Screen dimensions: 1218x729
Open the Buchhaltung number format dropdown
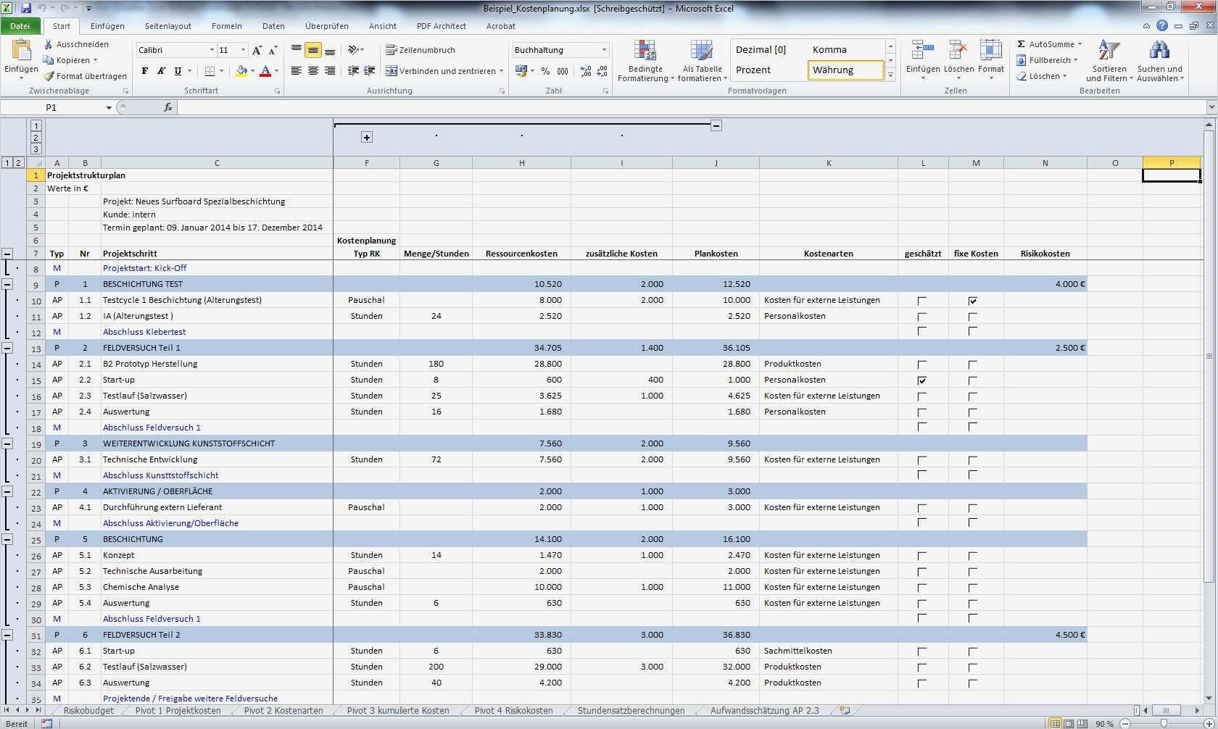[604, 50]
